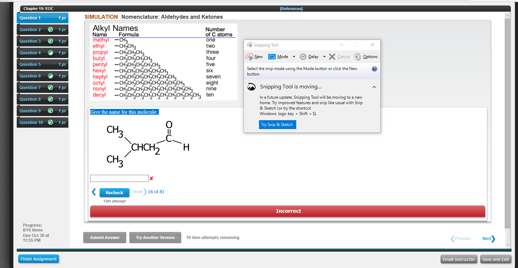Click Try Another Version
Image resolution: width=518 pixels, height=268 pixels.
click(155, 238)
